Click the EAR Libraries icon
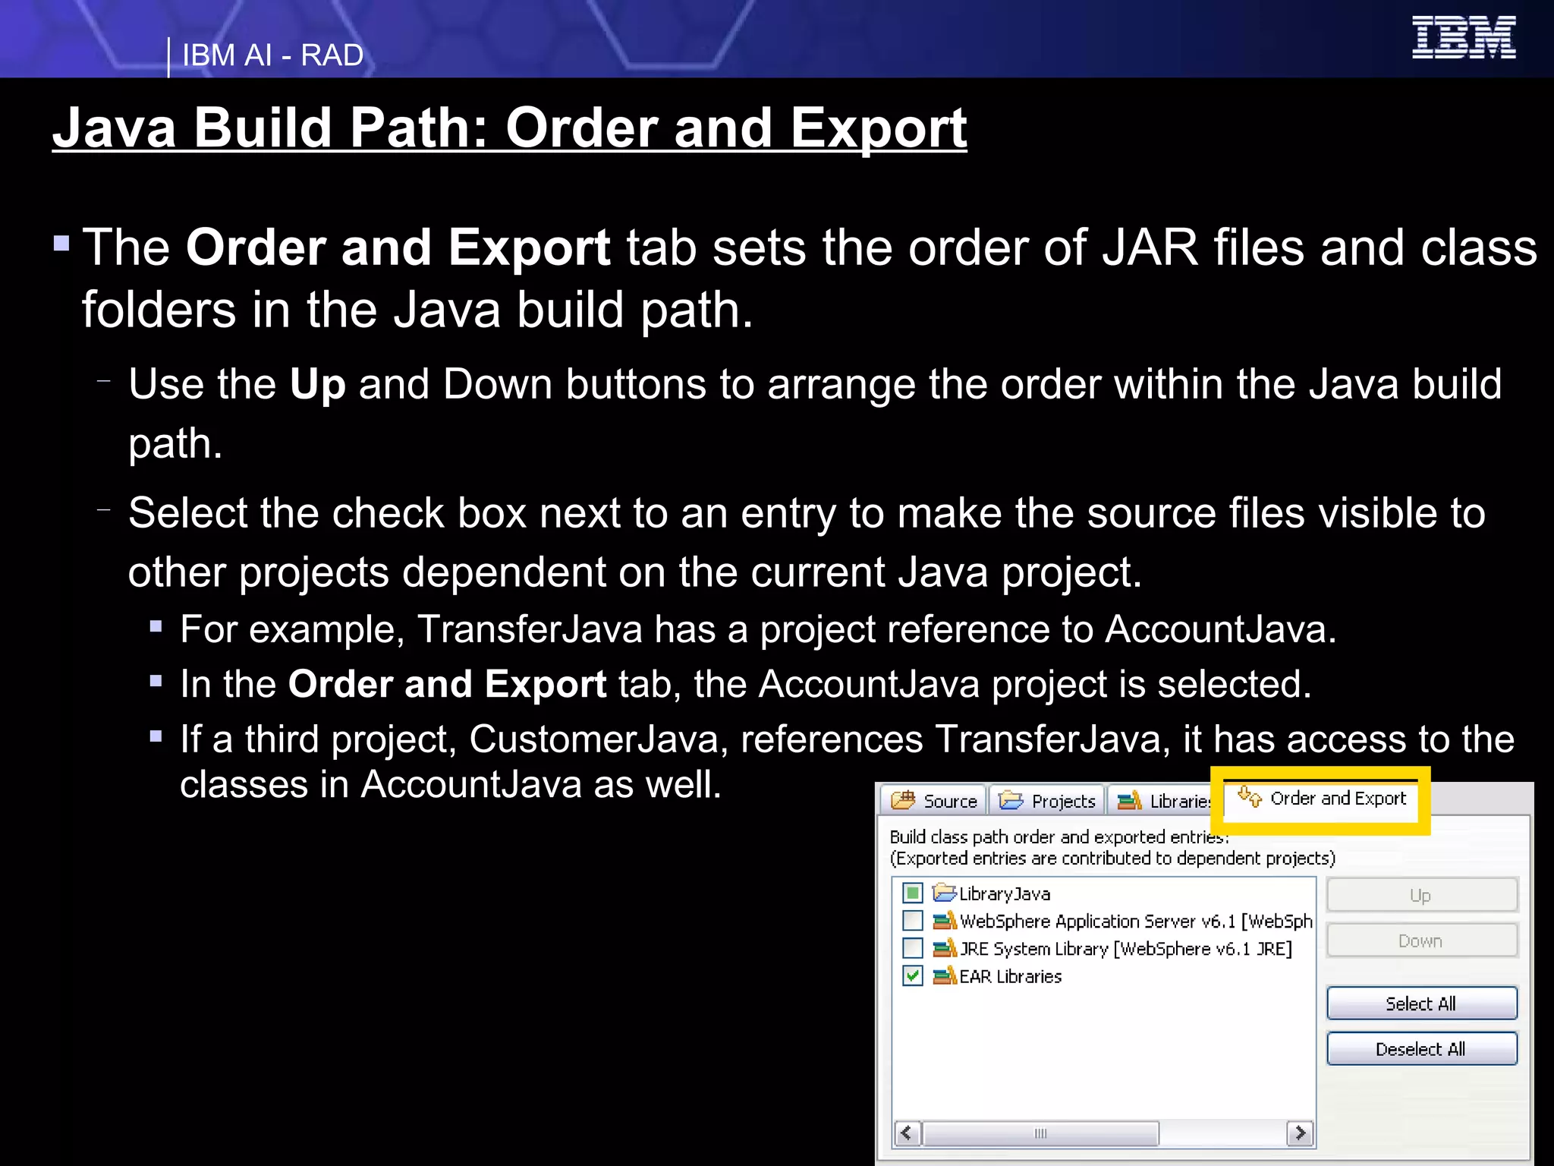Viewport: 1554px width, 1166px height. coord(944,975)
